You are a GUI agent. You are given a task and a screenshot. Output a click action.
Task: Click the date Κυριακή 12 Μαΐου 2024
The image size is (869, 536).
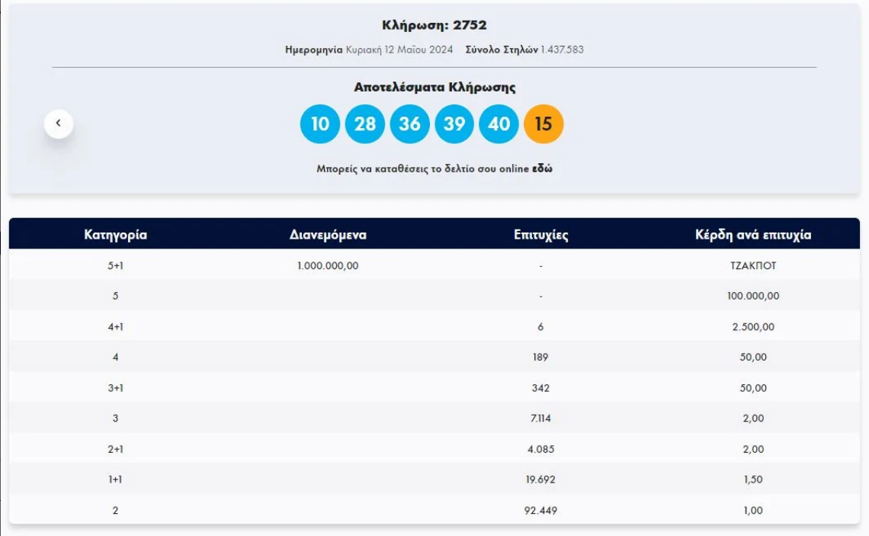coord(399,50)
